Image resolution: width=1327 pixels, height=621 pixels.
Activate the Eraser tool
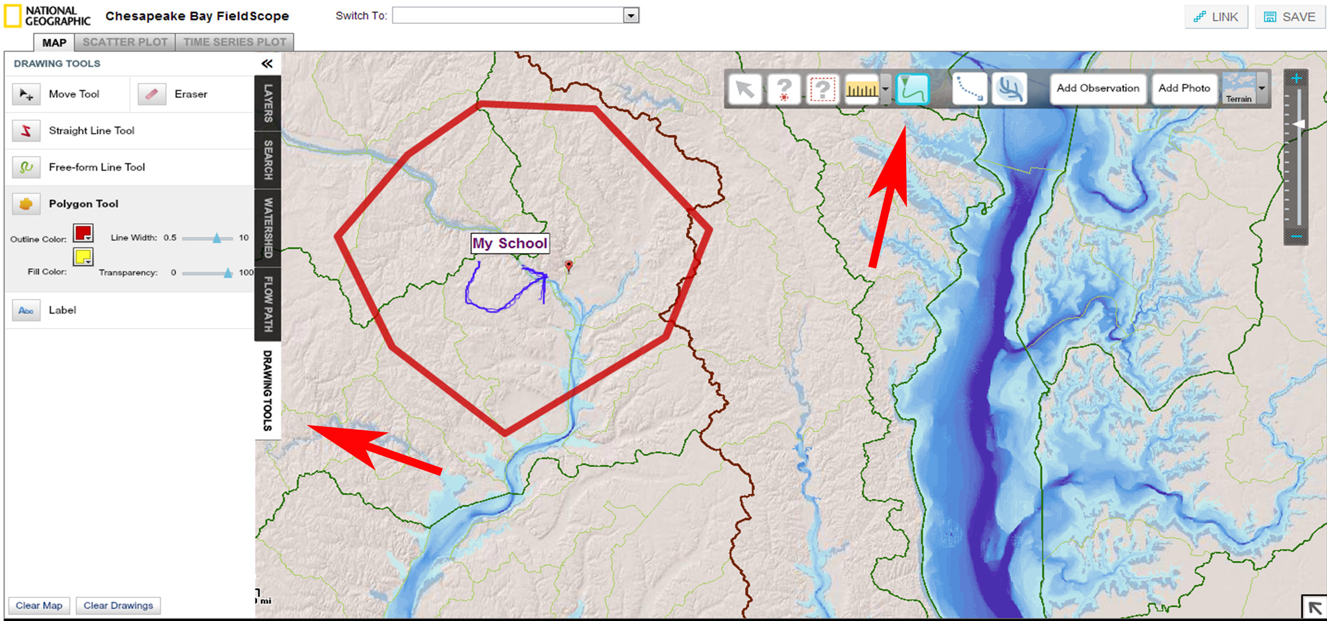tap(152, 94)
